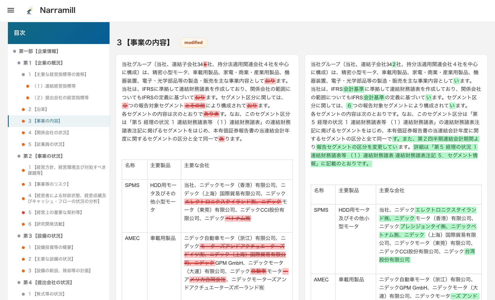Select 3【事業の内容】 in sidebar
The width and height of the screenshot is (495, 300).
[44, 121]
